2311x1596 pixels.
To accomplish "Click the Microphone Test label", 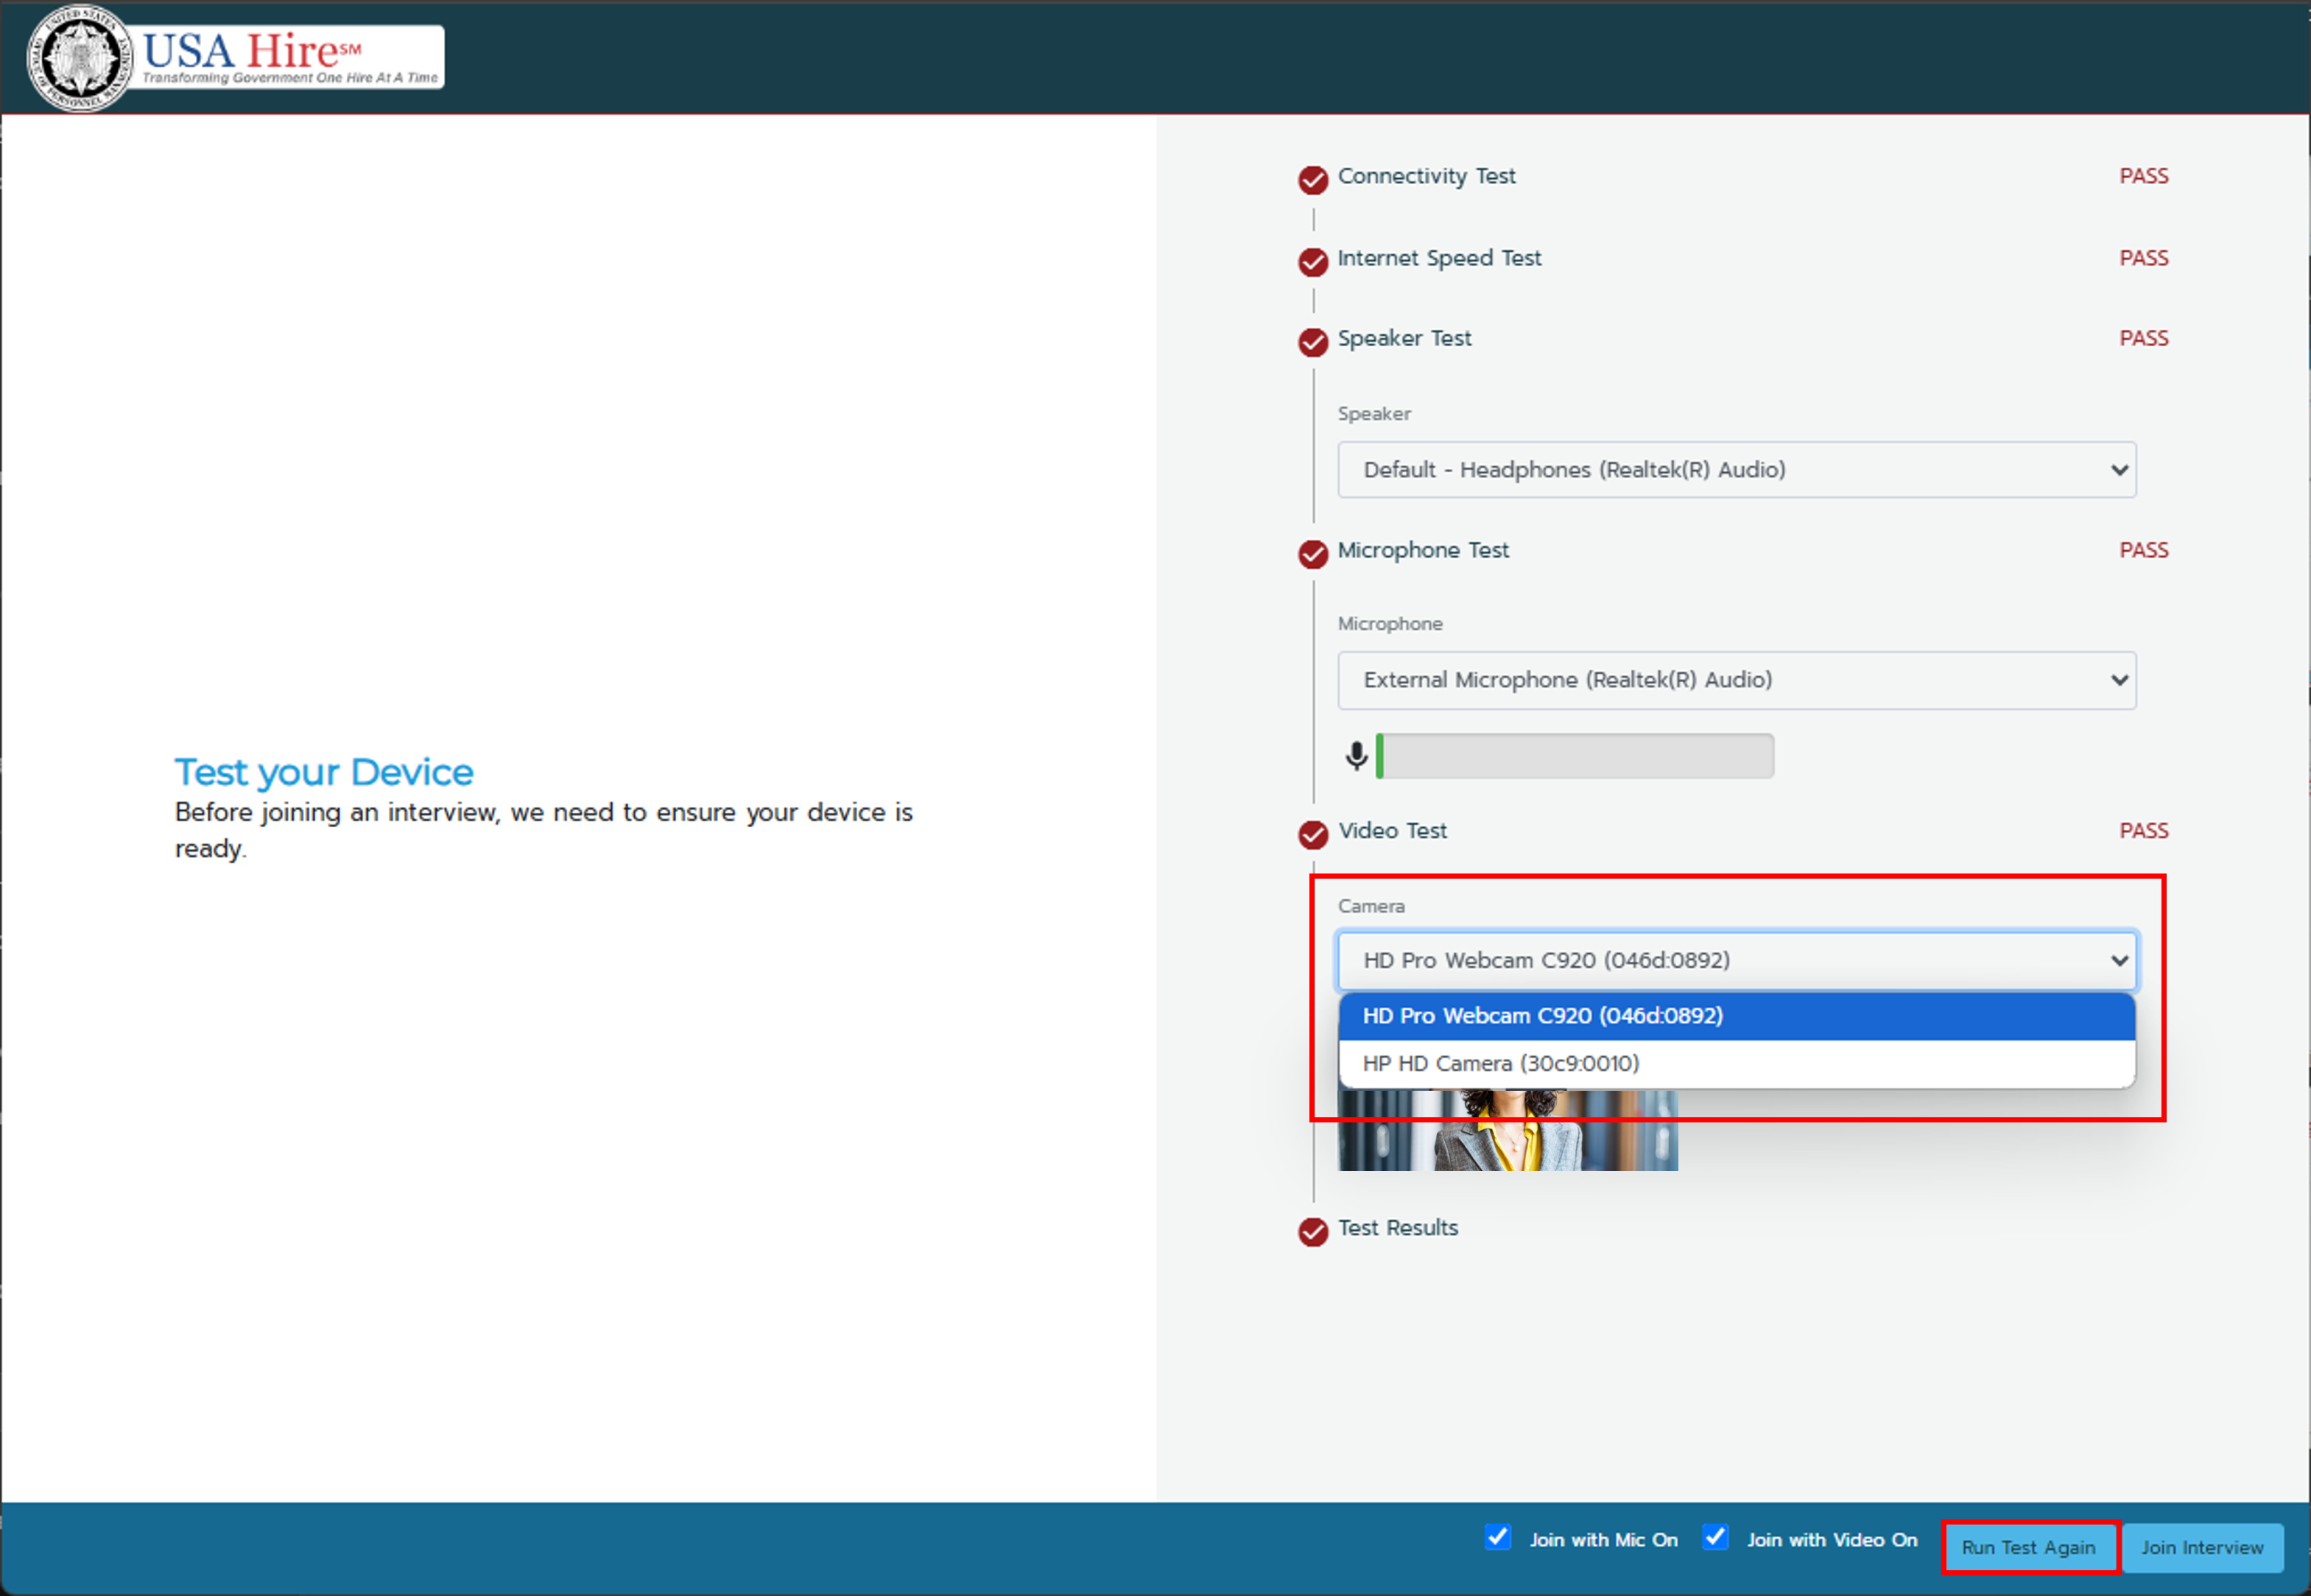I will [x=1423, y=550].
